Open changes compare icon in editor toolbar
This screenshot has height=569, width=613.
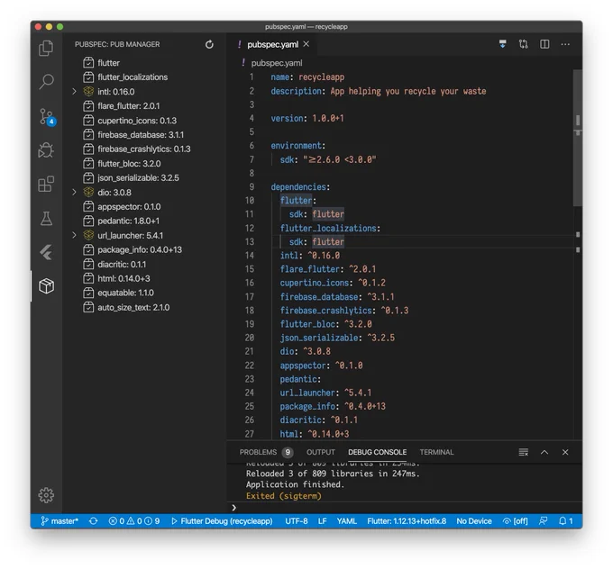pyautogui.click(x=524, y=44)
